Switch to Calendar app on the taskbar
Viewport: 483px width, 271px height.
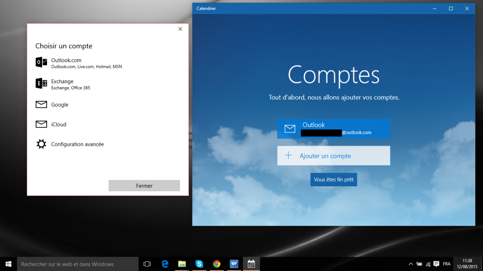251,264
